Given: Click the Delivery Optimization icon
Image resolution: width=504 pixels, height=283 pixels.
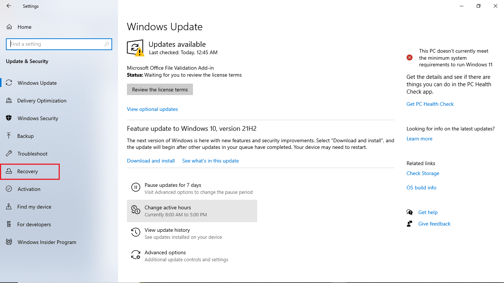Looking at the screenshot, I should (9, 101).
